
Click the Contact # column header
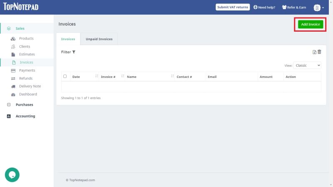[x=184, y=77]
